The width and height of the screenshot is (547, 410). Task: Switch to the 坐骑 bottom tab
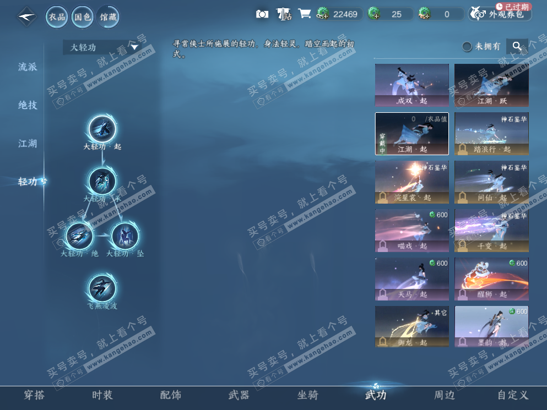308,395
